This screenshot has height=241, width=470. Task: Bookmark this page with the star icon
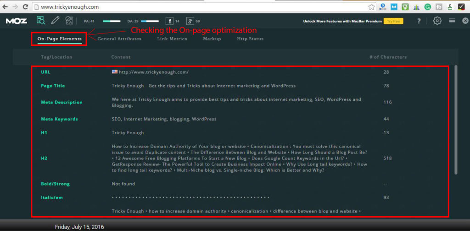point(371,7)
